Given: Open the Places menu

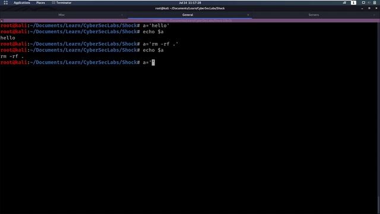Looking at the screenshot, I should click(x=40, y=2).
